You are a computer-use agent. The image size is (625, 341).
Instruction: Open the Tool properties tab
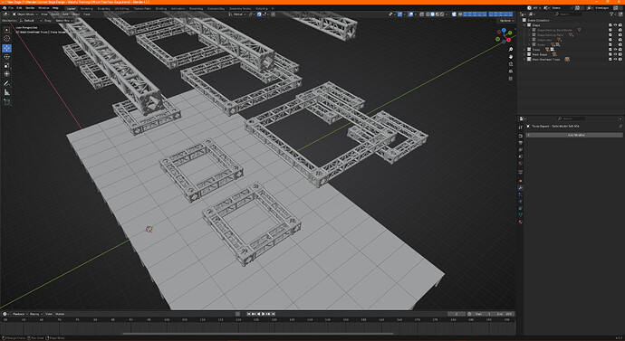(521, 128)
